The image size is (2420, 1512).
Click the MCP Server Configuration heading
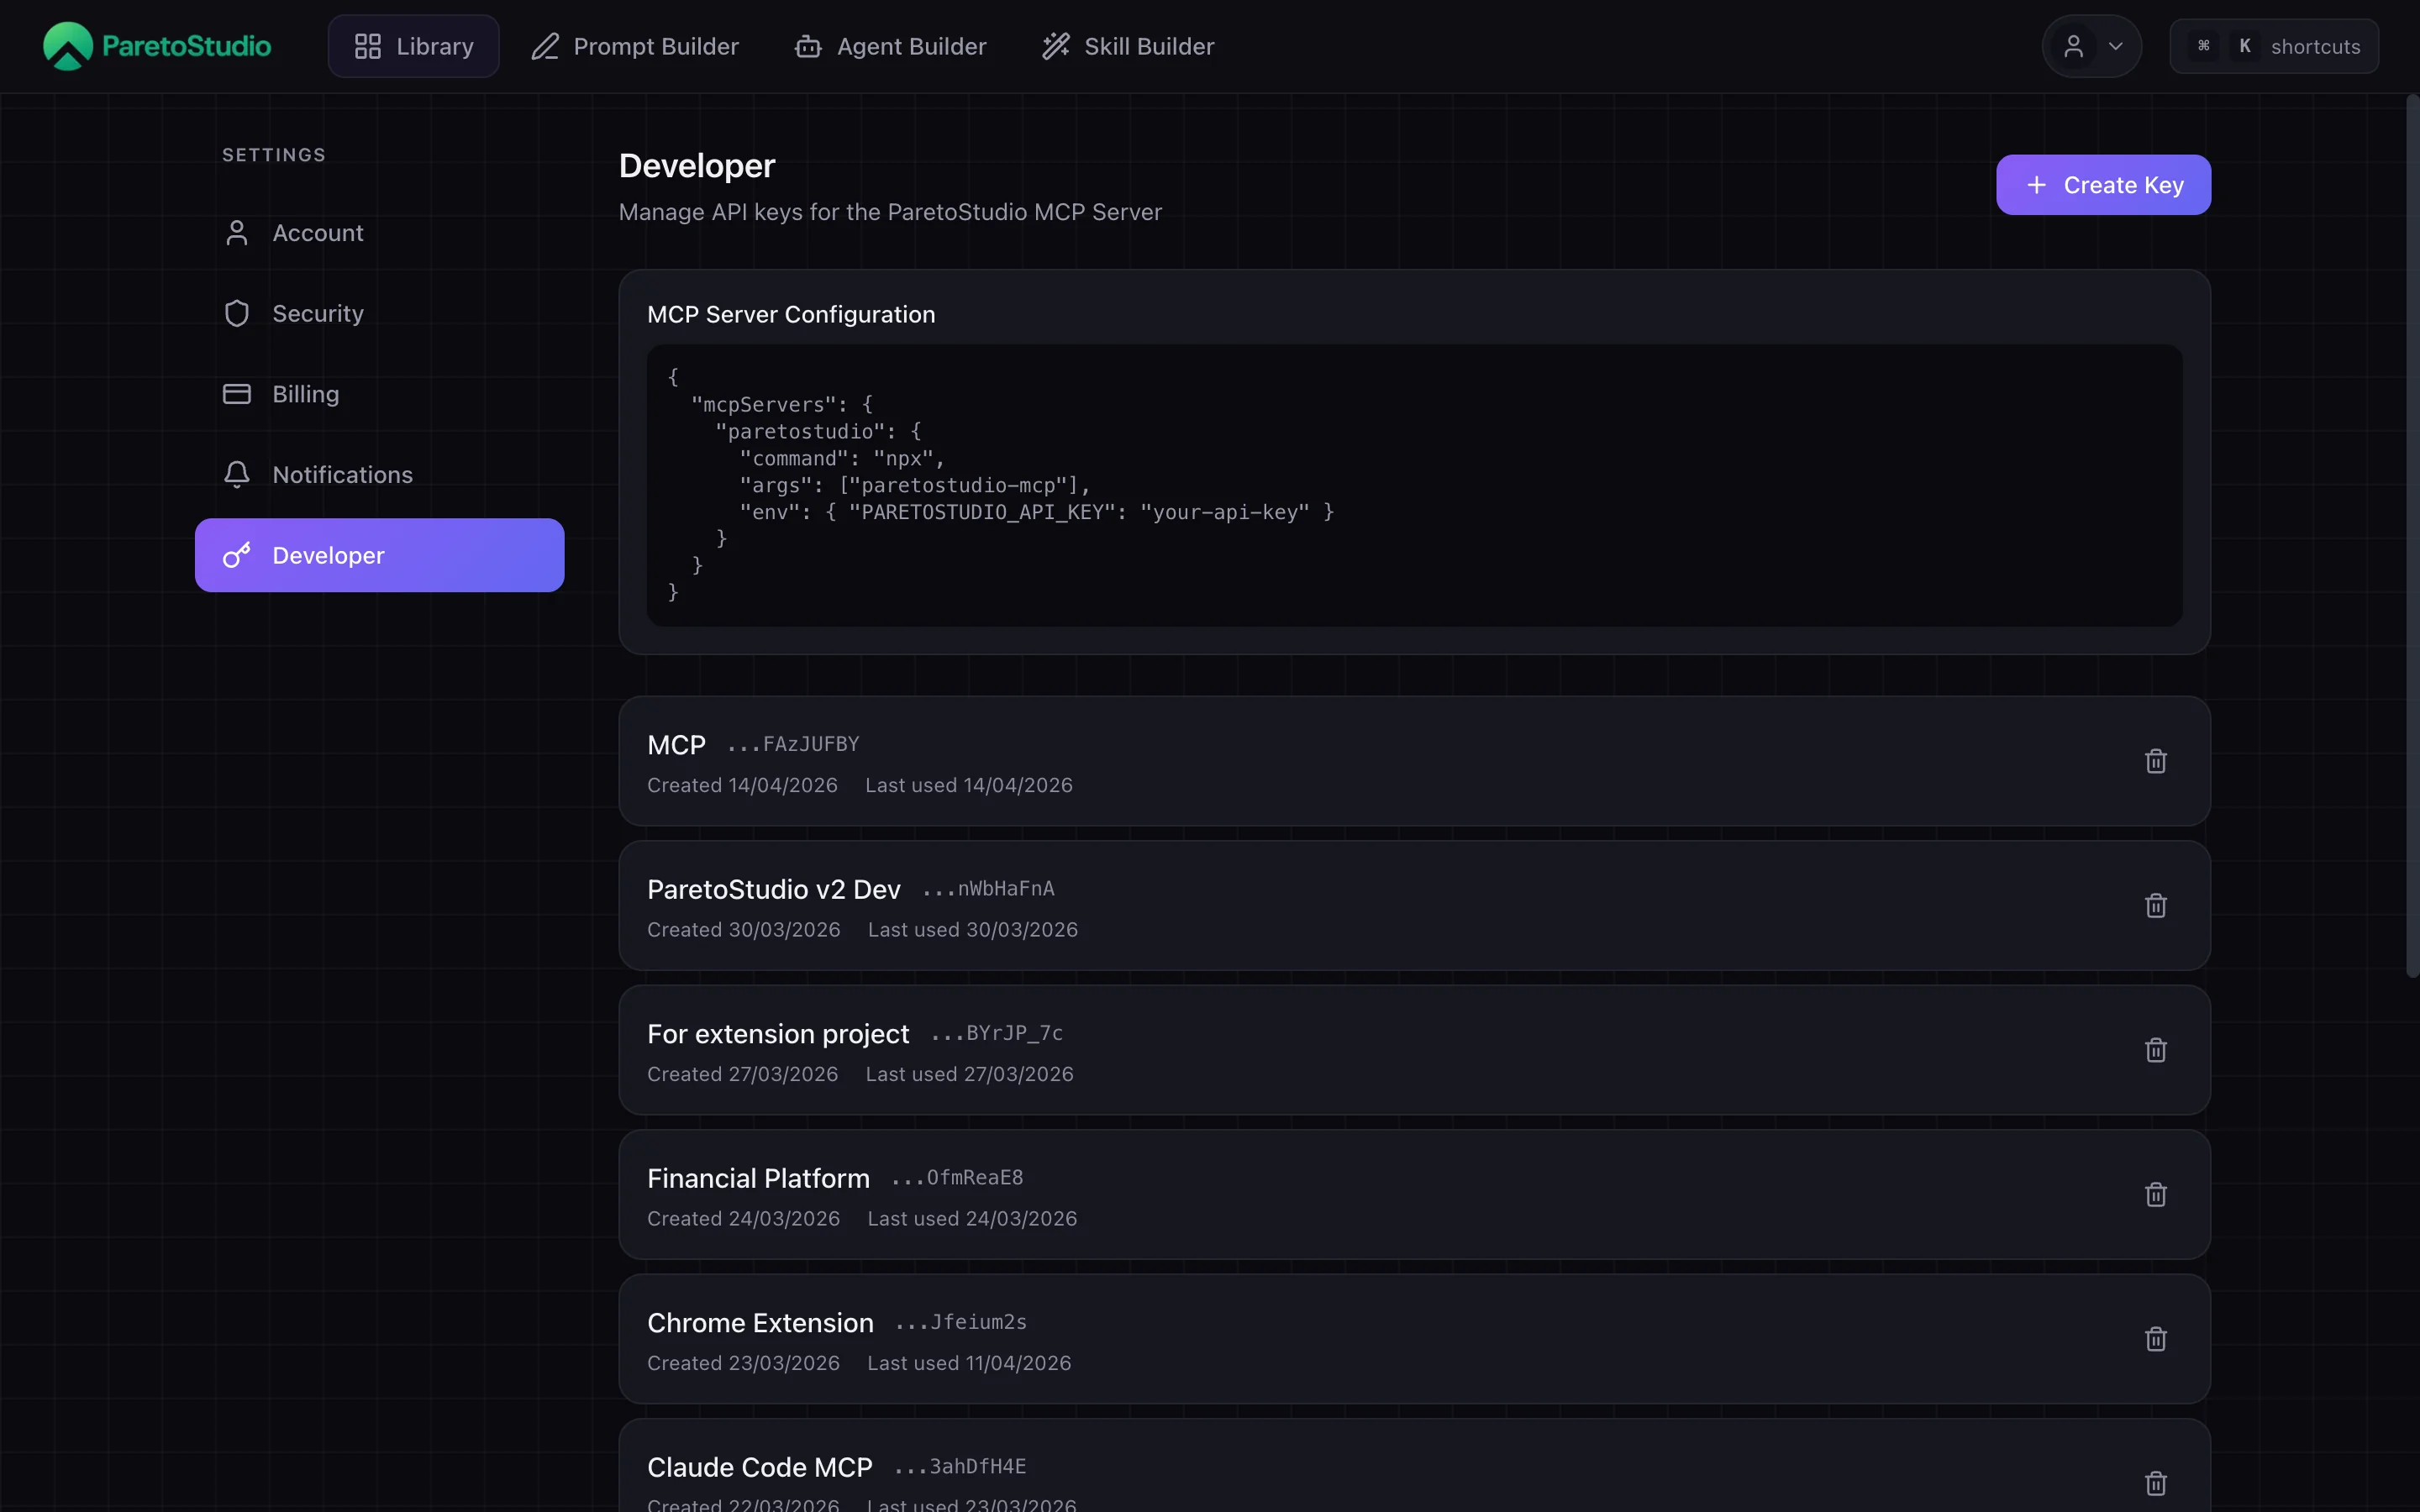tap(791, 315)
